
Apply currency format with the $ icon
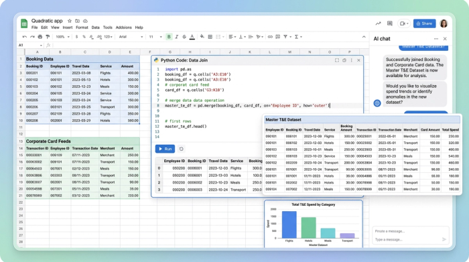coord(76,37)
